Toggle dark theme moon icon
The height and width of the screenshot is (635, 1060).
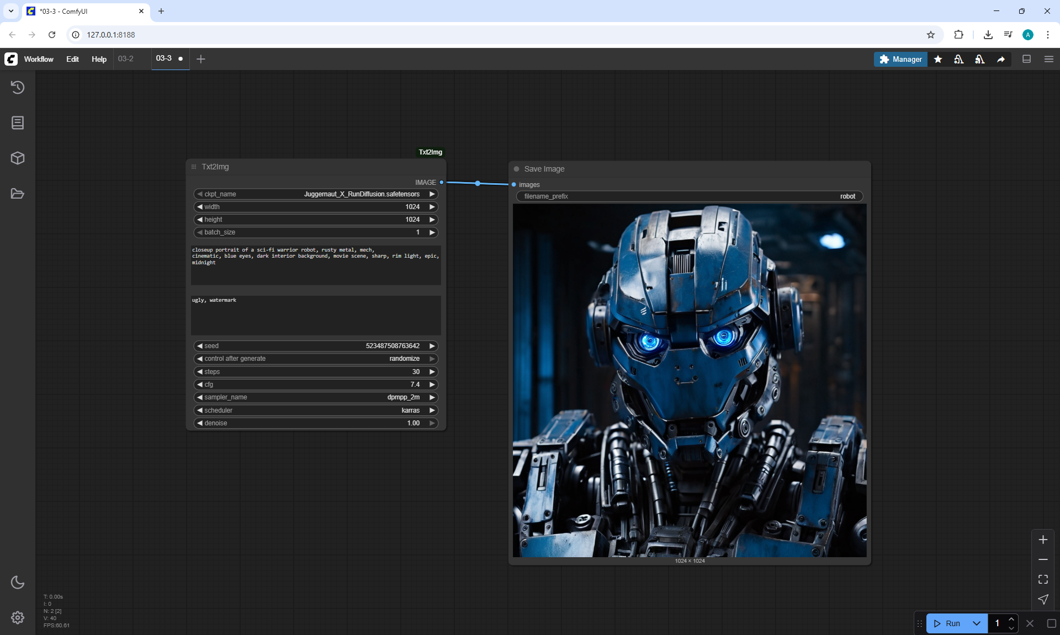18,582
